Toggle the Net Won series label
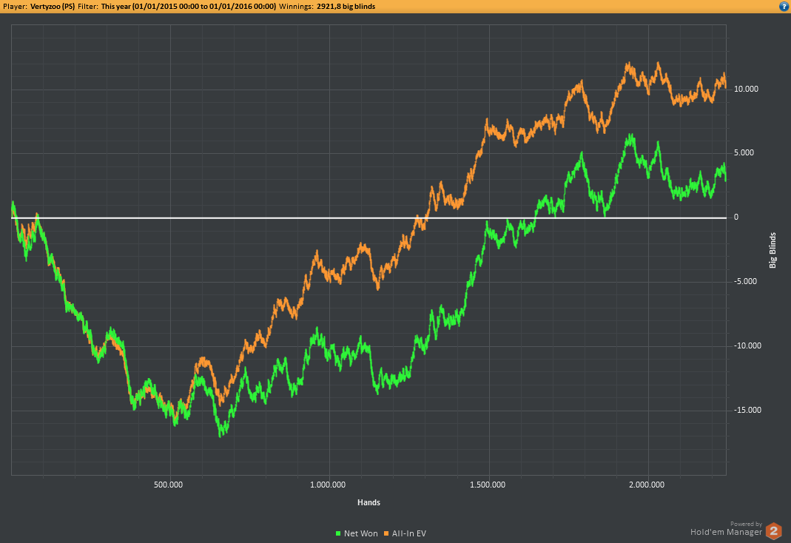 click(x=360, y=533)
